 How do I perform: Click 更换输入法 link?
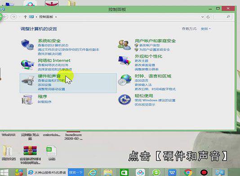coord(143,85)
